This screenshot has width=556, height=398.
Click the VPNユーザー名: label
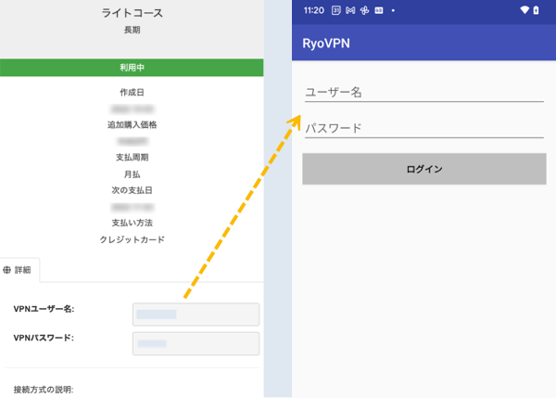44,309
